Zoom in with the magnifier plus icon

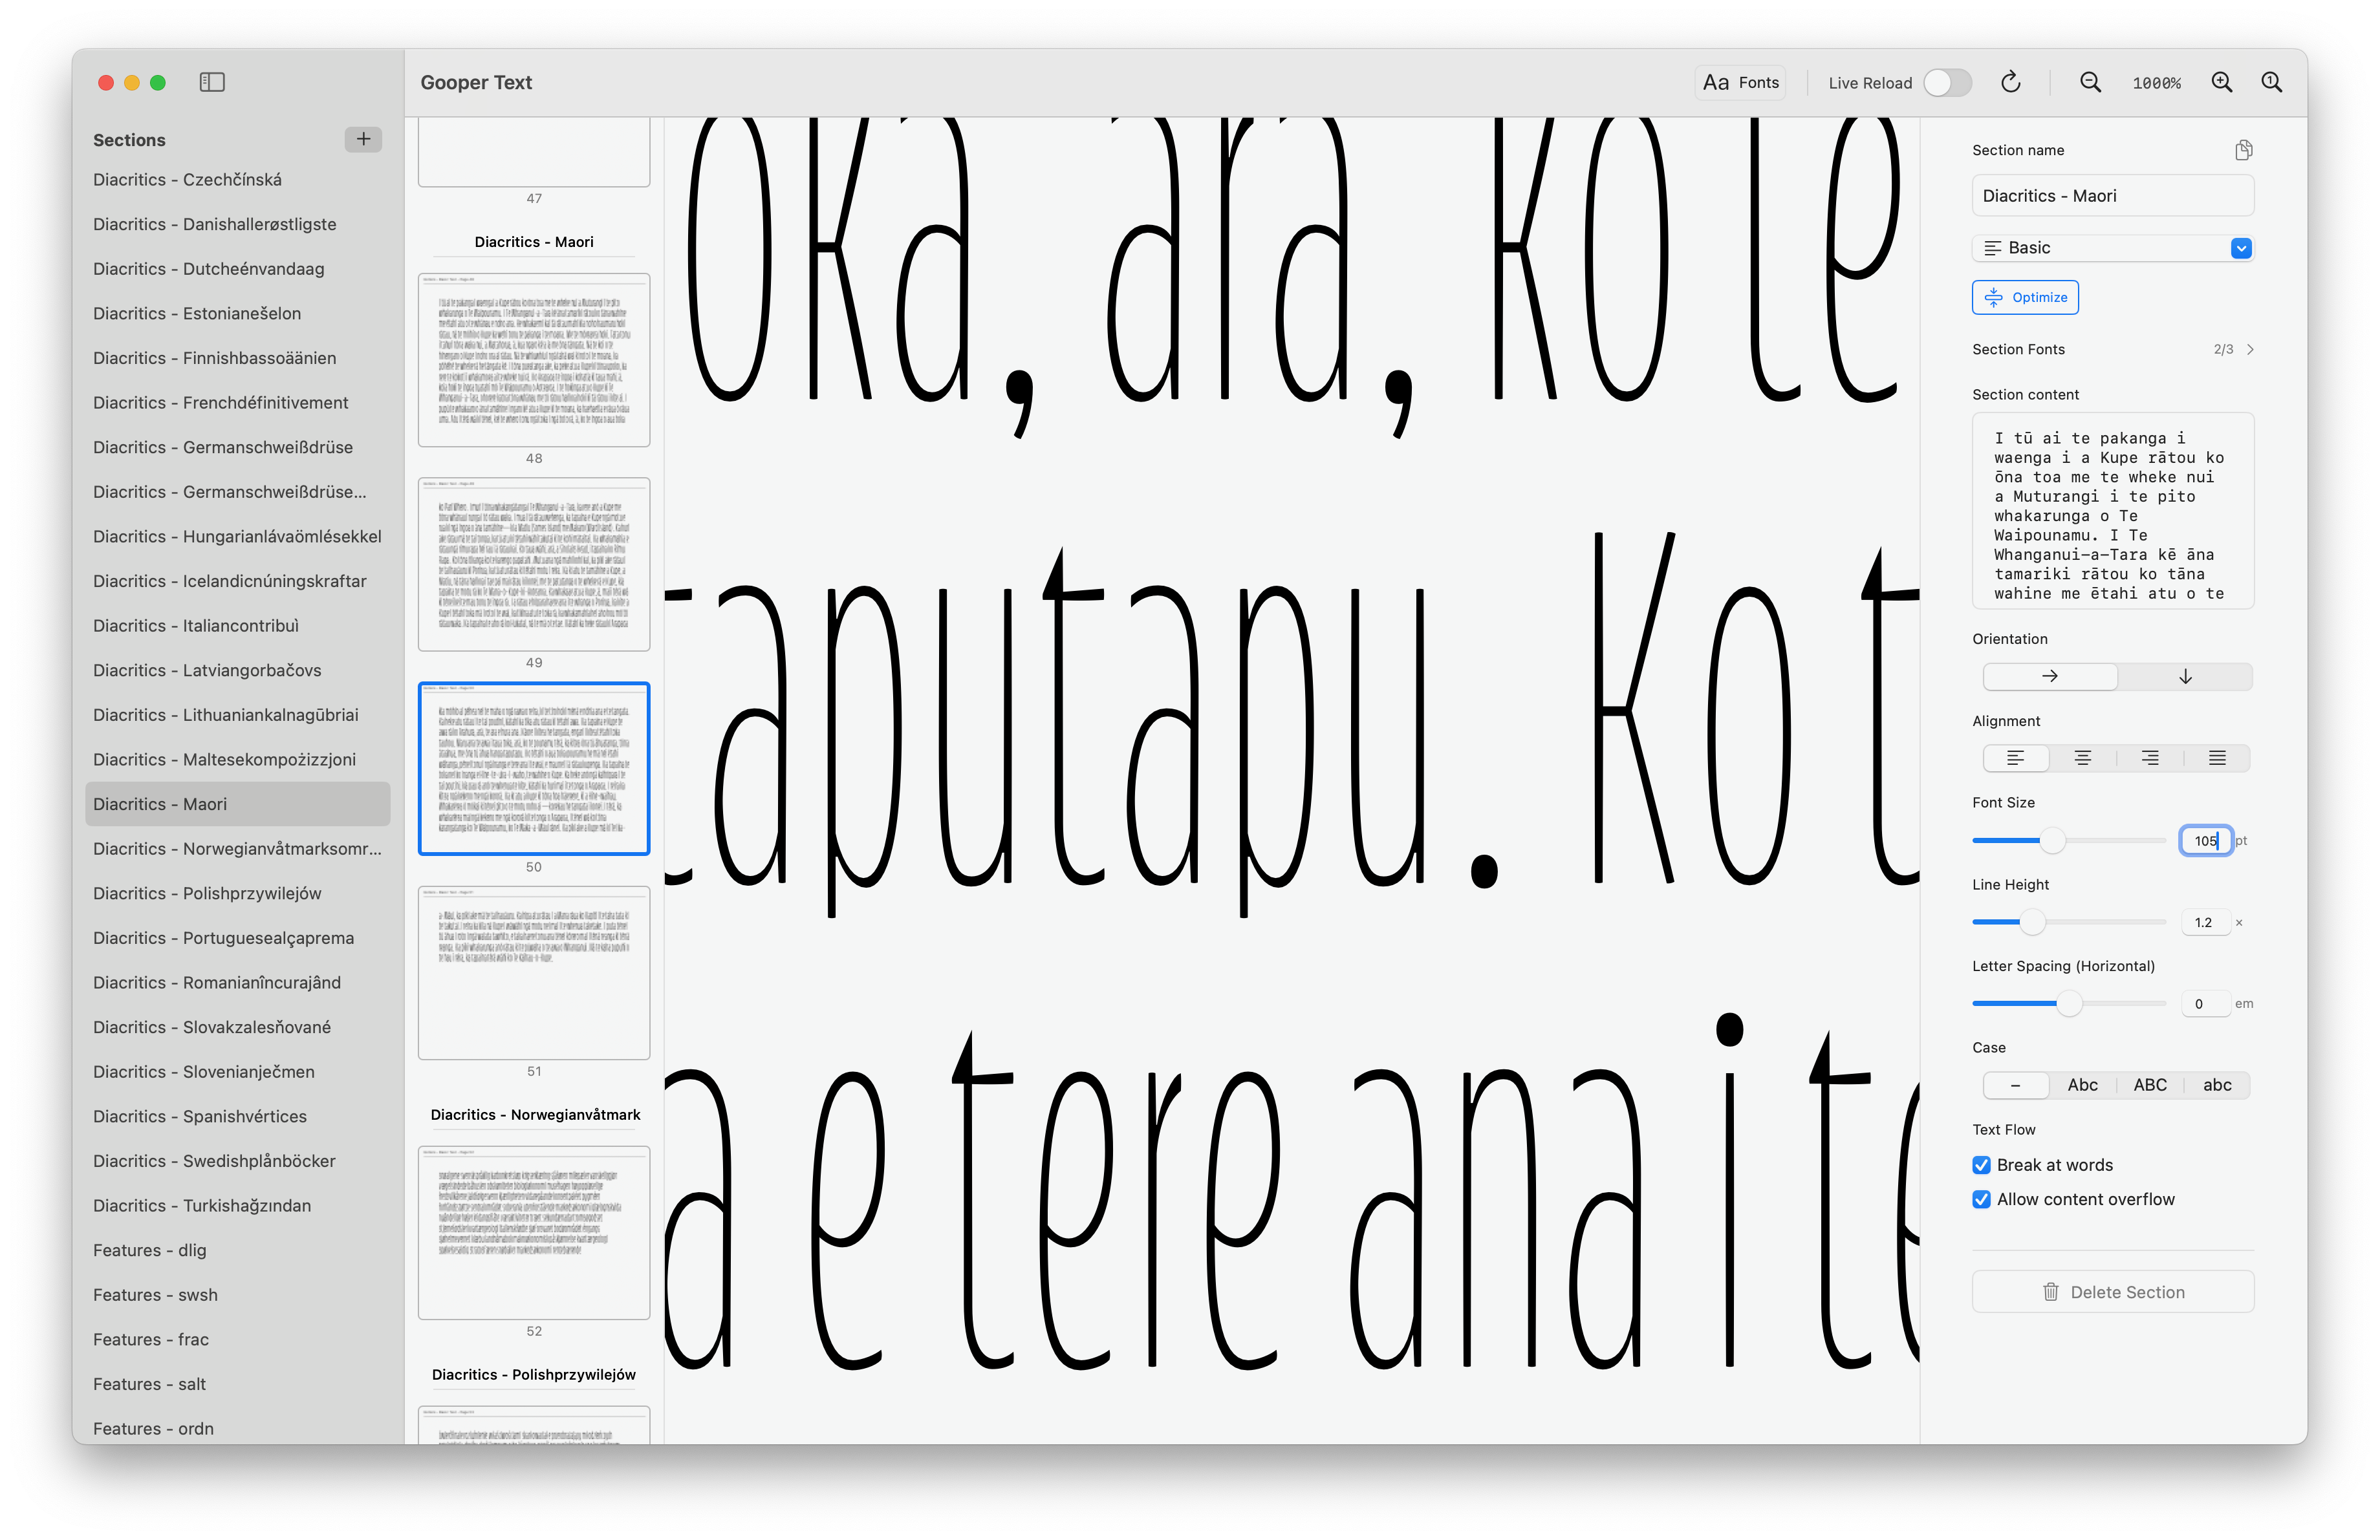2221,82
